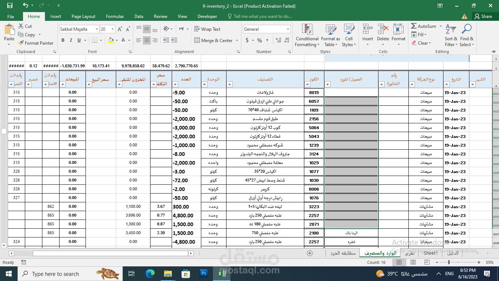The image size is (499, 281).
Task: Click the Insert cells button
Action: point(367,35)
